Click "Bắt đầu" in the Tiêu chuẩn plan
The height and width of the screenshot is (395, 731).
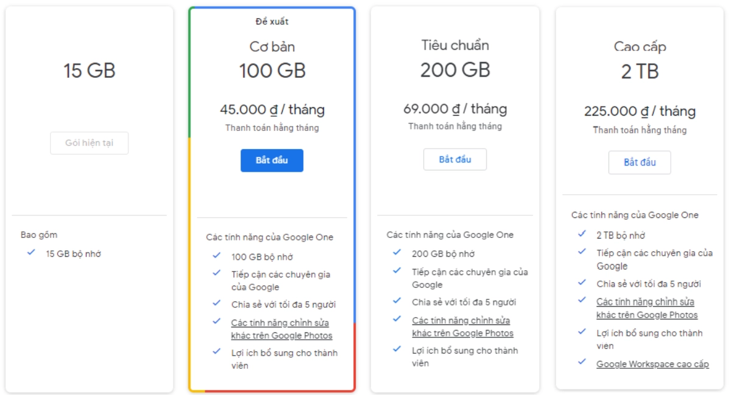456,159
